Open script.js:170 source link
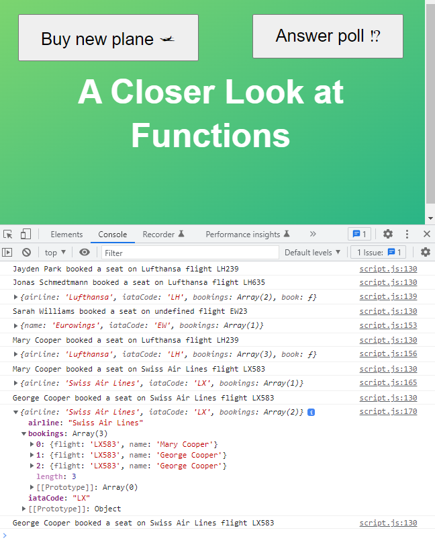This screenshot has height=551, width=435. tap(388, 411)
